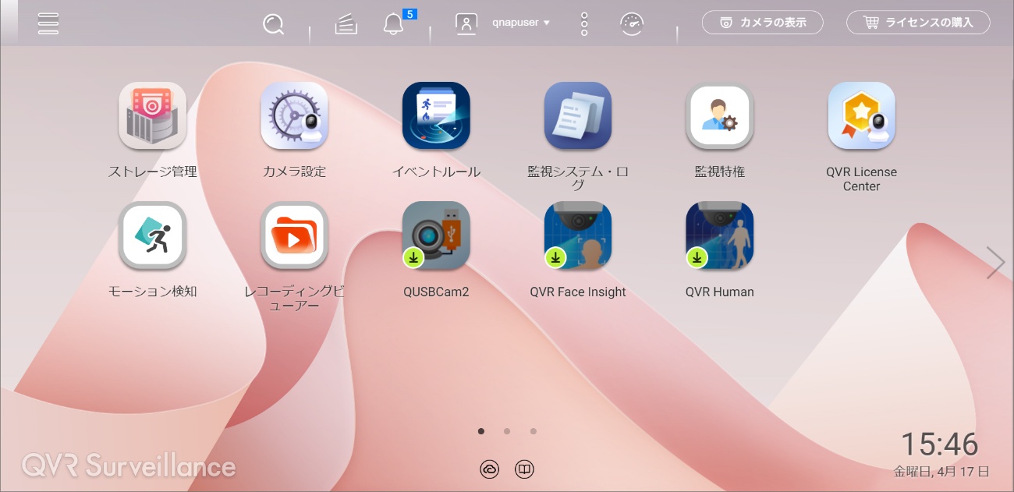Open the ストレージ管理 app
1014x492 pixels.
point(152,115)
